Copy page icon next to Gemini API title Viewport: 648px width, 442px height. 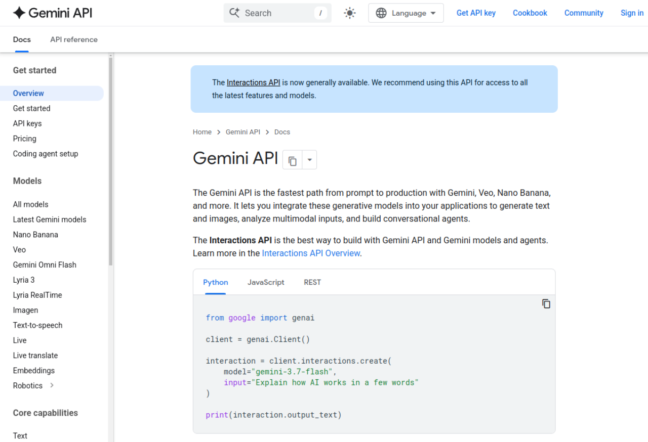[293, 160]
